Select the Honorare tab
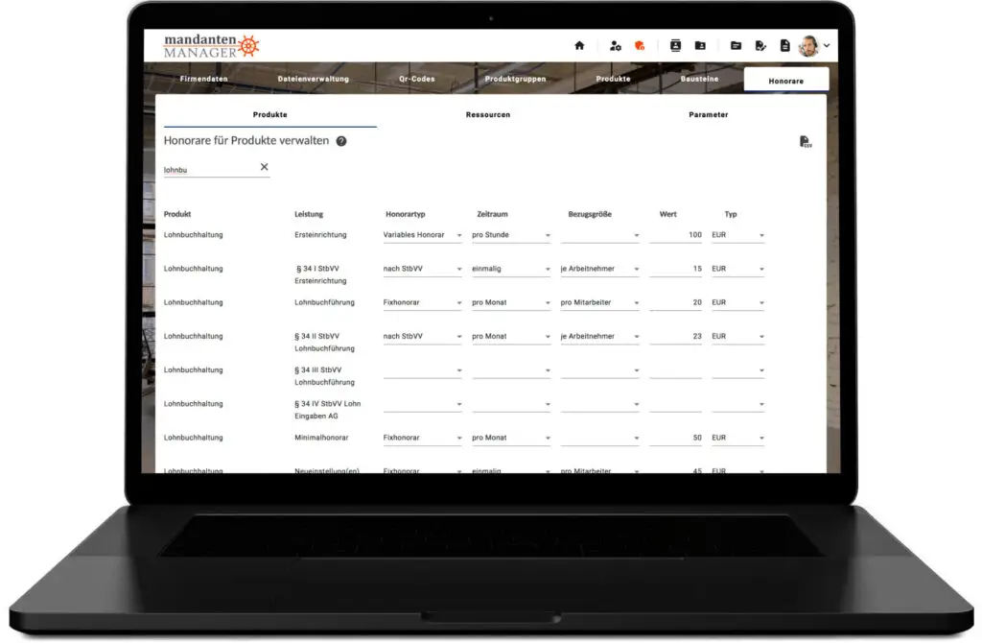 [x=786, y=81]
